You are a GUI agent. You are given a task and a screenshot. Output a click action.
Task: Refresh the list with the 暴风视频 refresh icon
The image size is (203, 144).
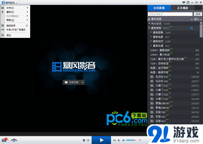[149, 19]
